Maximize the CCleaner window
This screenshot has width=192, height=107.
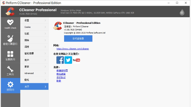(177, 3)
